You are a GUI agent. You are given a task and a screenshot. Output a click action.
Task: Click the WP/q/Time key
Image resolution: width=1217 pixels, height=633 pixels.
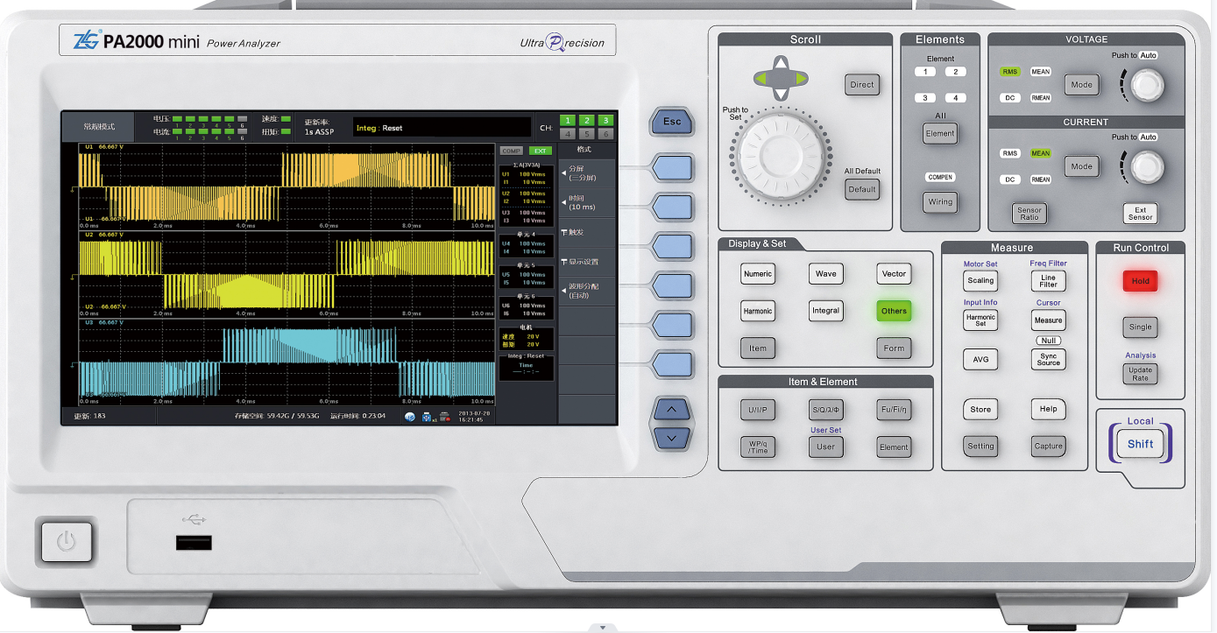click(757, 447)
